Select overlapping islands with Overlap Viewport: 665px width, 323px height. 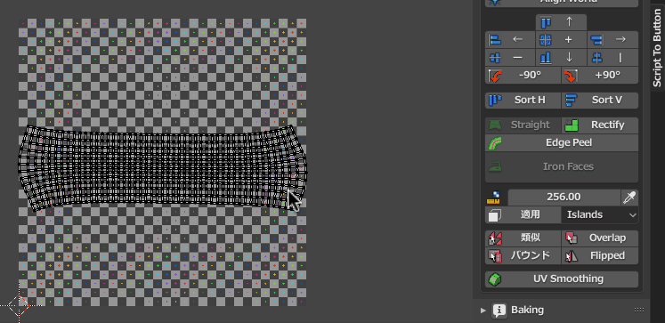click(600, 238)
